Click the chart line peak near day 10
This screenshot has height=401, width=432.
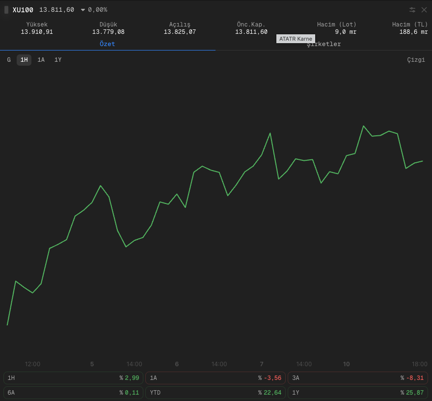pos(363,126)
